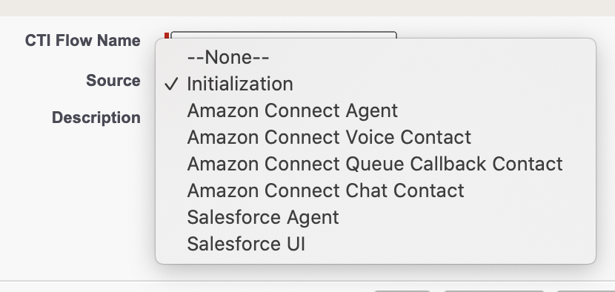This screenshot has width=615, height=292.
Task: Click middle partially visible bottom button
Action: click(x=493, y=291)
